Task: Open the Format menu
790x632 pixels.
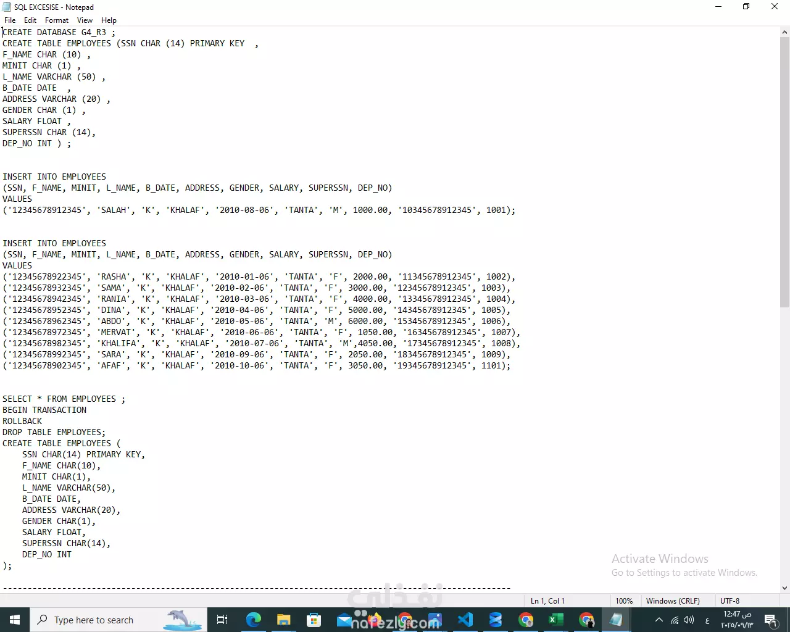Action: click(x=57, y=20)
